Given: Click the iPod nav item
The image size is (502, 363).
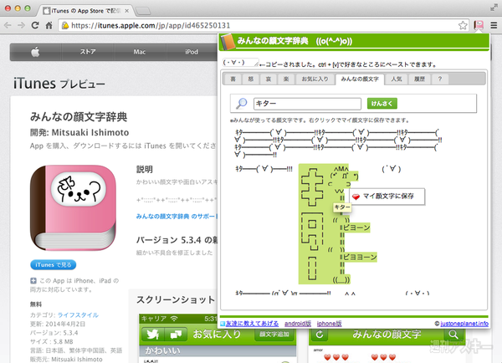Looking at the screenshot, I should pos(192,52).
